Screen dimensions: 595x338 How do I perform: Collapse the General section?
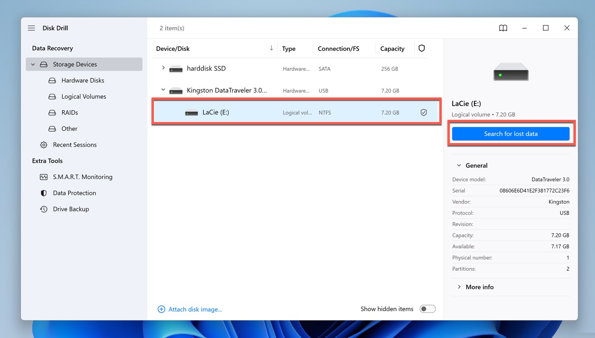[x=459, y=165]
